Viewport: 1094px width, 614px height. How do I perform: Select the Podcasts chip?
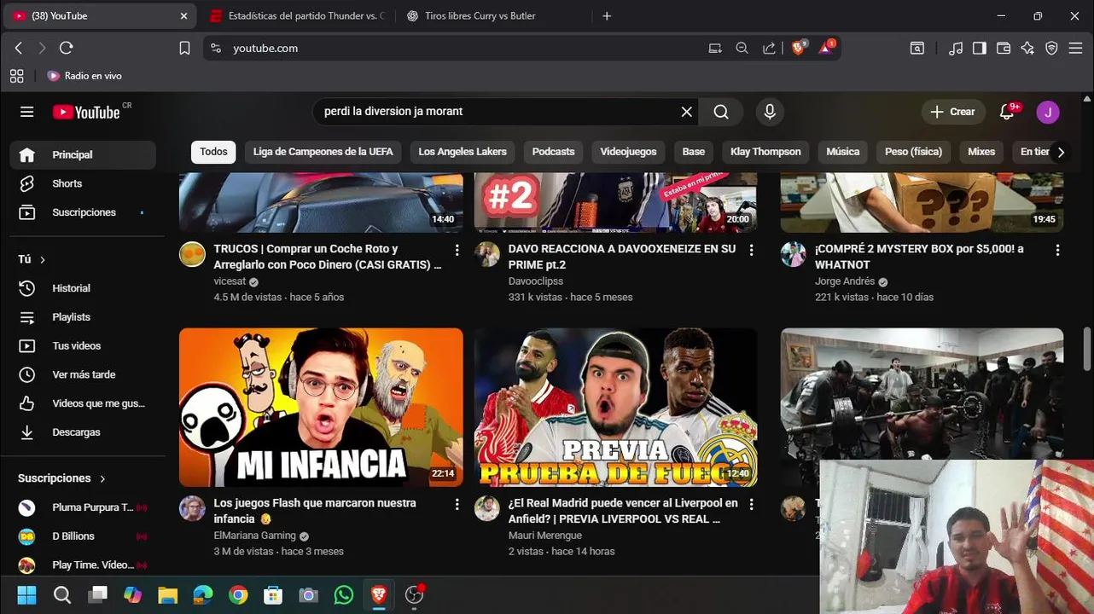(x=553, y=152)
